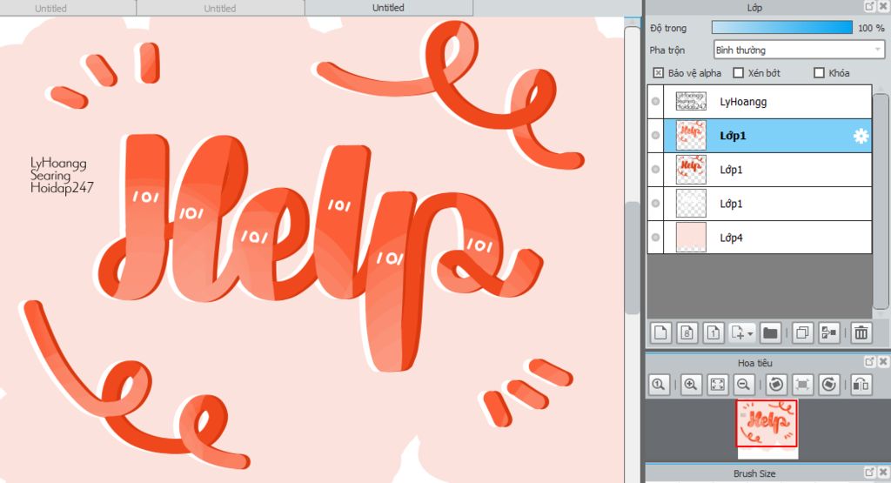Rotate canvas clockwise in navigator

[x=829, y=385]
